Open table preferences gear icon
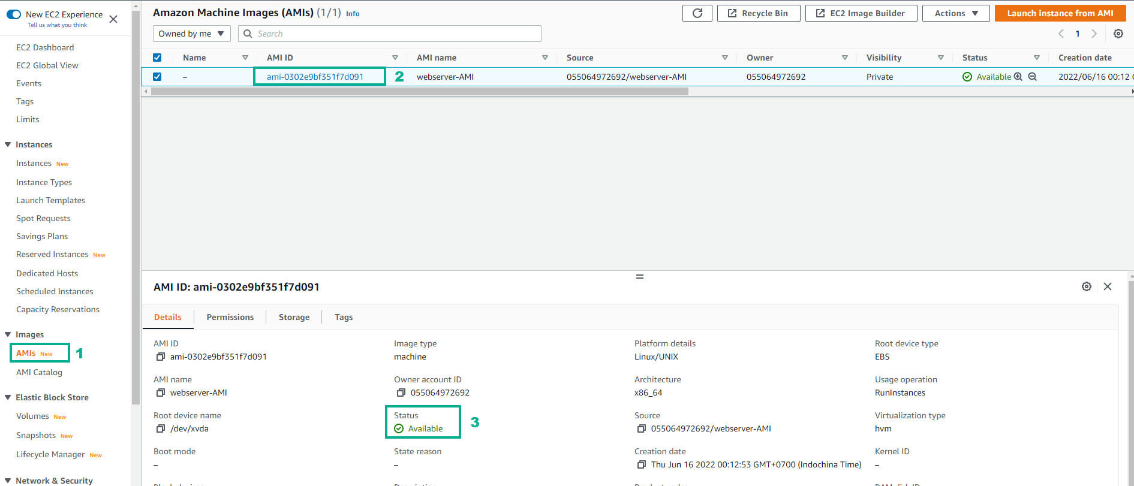The width and height of the screenshot is (1134, 486). (x=1118, y=34)
